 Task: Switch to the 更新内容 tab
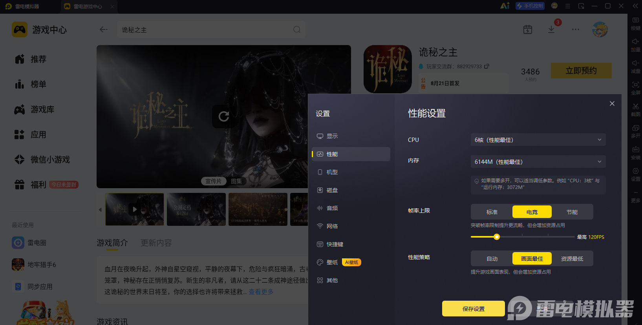pos(156,243)
